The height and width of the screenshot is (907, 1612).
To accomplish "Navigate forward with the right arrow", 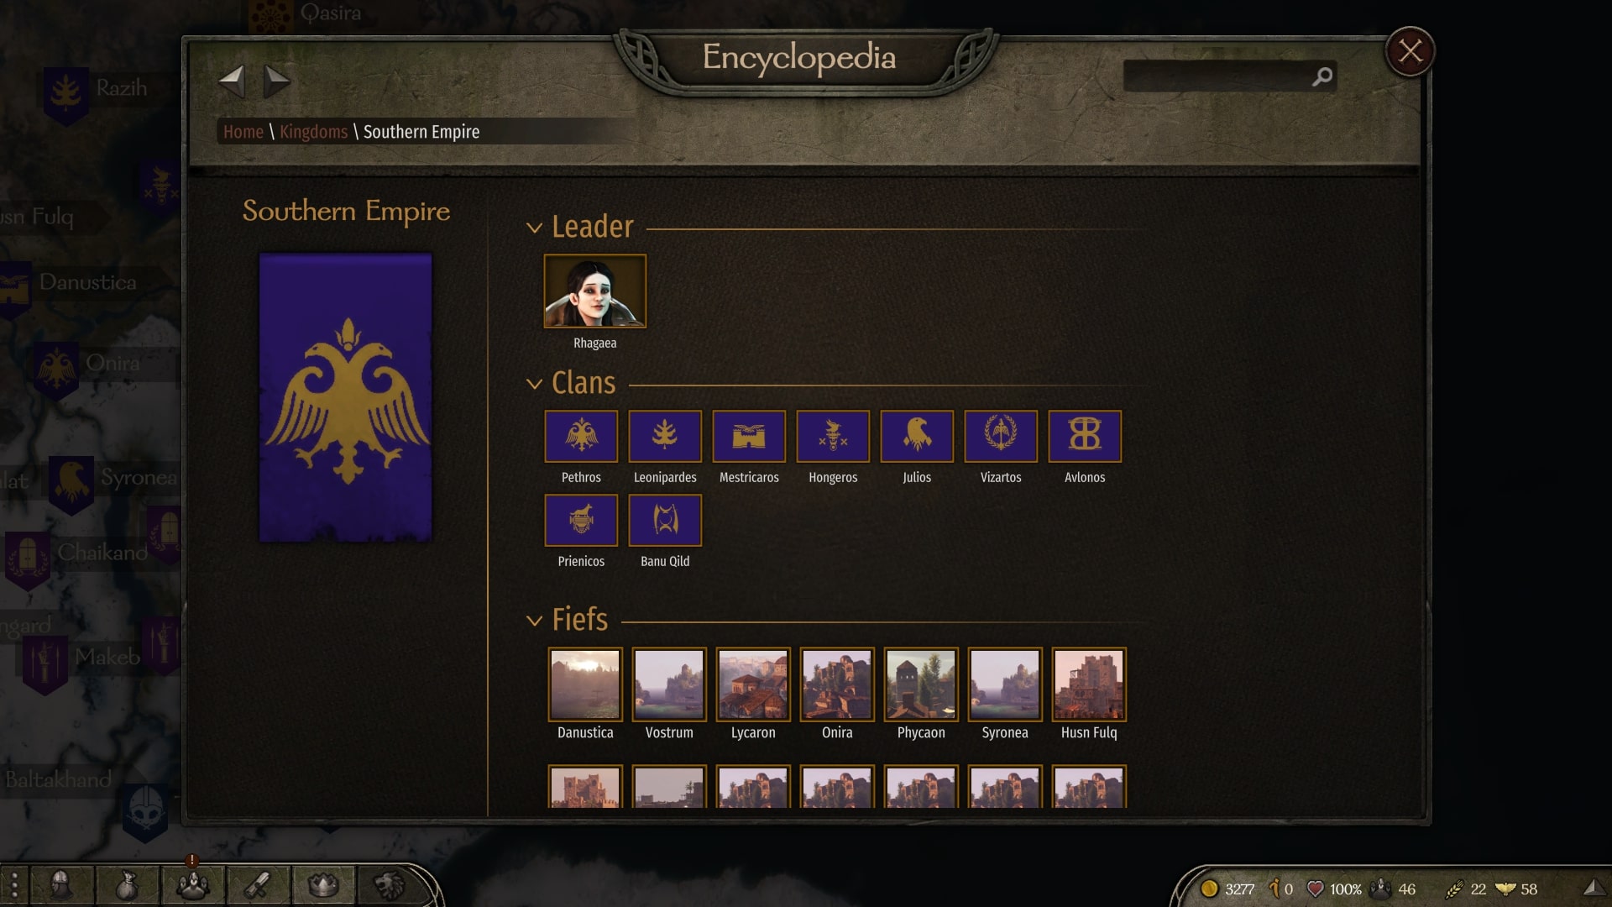I will pos(276,81).
